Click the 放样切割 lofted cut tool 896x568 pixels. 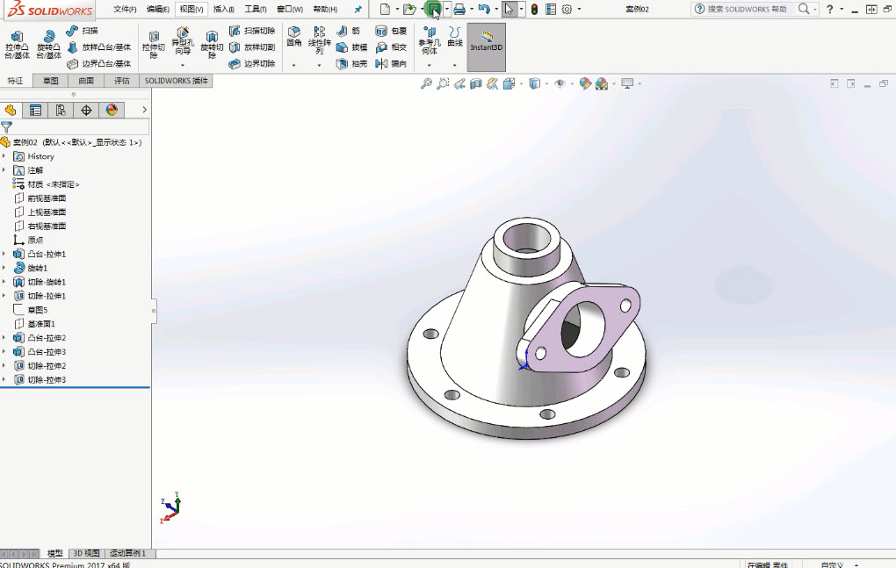click(x=252, y=47)
